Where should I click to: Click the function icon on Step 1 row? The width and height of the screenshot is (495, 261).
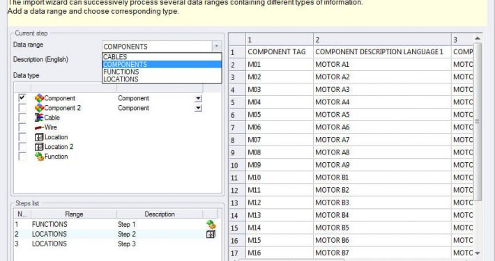point(211,224)
